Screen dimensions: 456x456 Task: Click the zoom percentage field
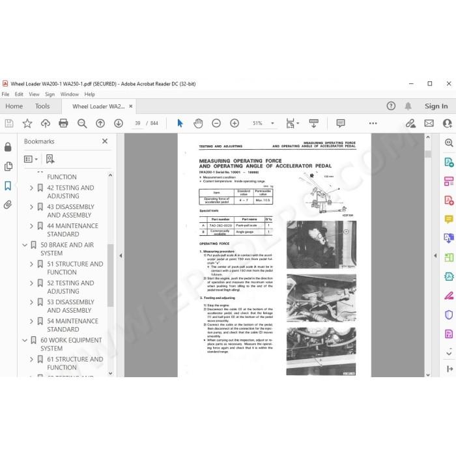(x=257, y=123)
